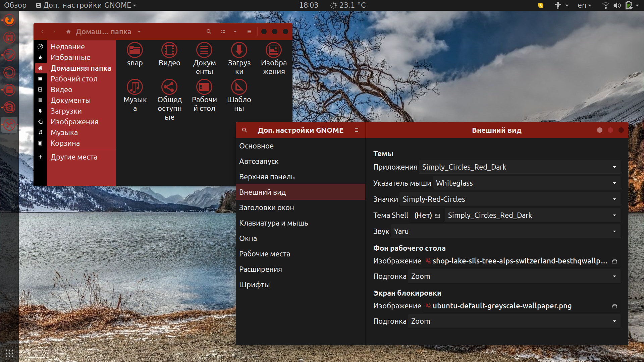The height and width of the screenshot is (362, 644).
Task: Open the en keyboard layout menu
Action: click(584, 5)
